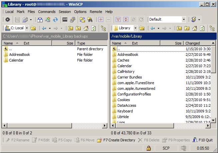Open the Local menu

(9, 12)
